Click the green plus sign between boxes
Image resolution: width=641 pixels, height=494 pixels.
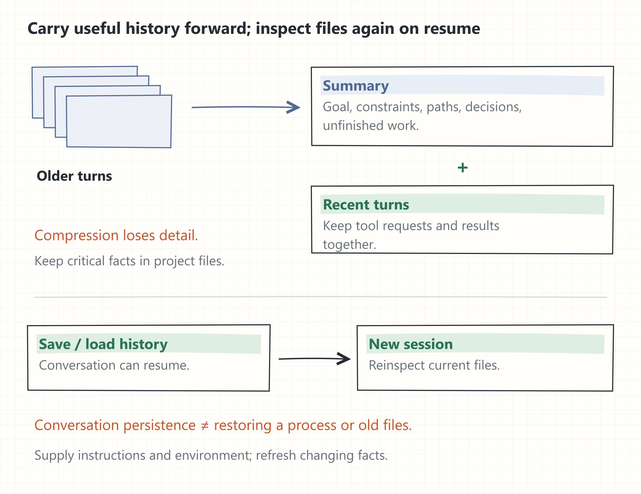point(462,168)
